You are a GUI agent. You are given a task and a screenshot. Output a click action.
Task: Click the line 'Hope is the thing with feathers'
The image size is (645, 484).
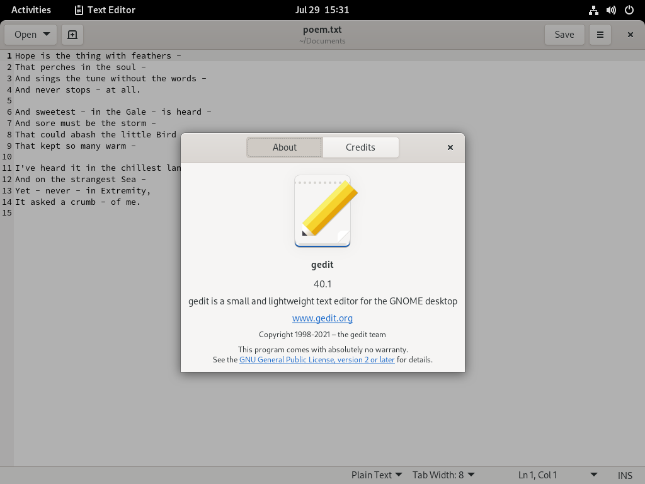tap(98, 55)
